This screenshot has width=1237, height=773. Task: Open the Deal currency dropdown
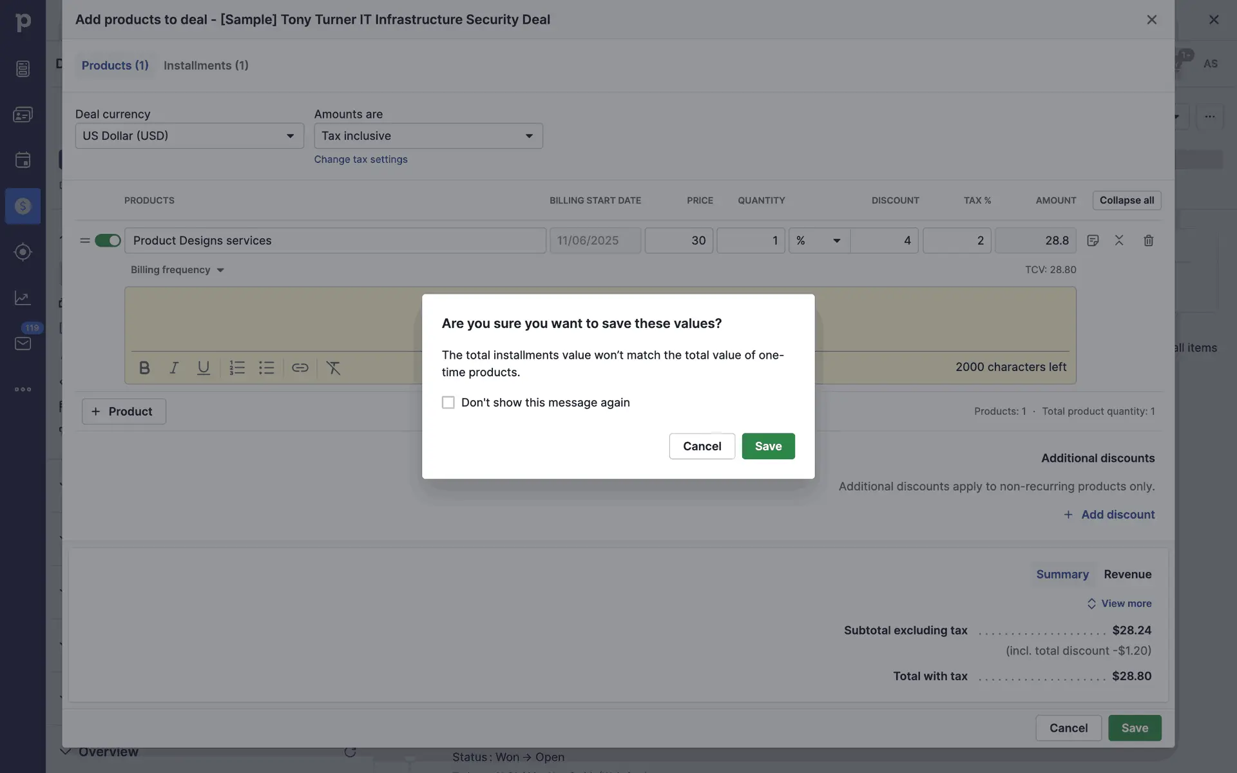(x=189, y=136)
